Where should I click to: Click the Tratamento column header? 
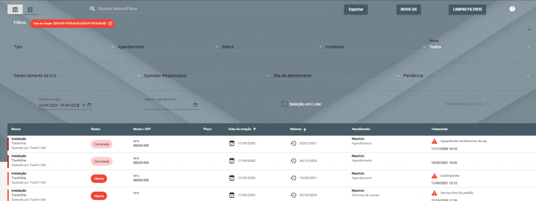[440, 129]
